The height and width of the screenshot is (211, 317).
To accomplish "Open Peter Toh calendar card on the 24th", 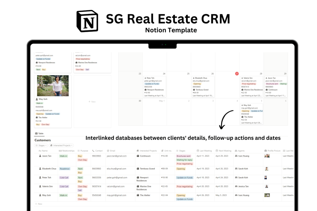I will pyautogui.click(x=155, y=87).
